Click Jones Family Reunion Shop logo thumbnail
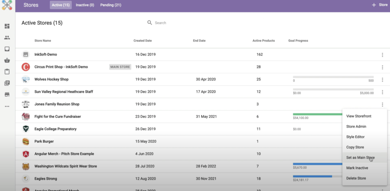Image resolution: width=390 pixels, height=191 pixels. [26, 104]
